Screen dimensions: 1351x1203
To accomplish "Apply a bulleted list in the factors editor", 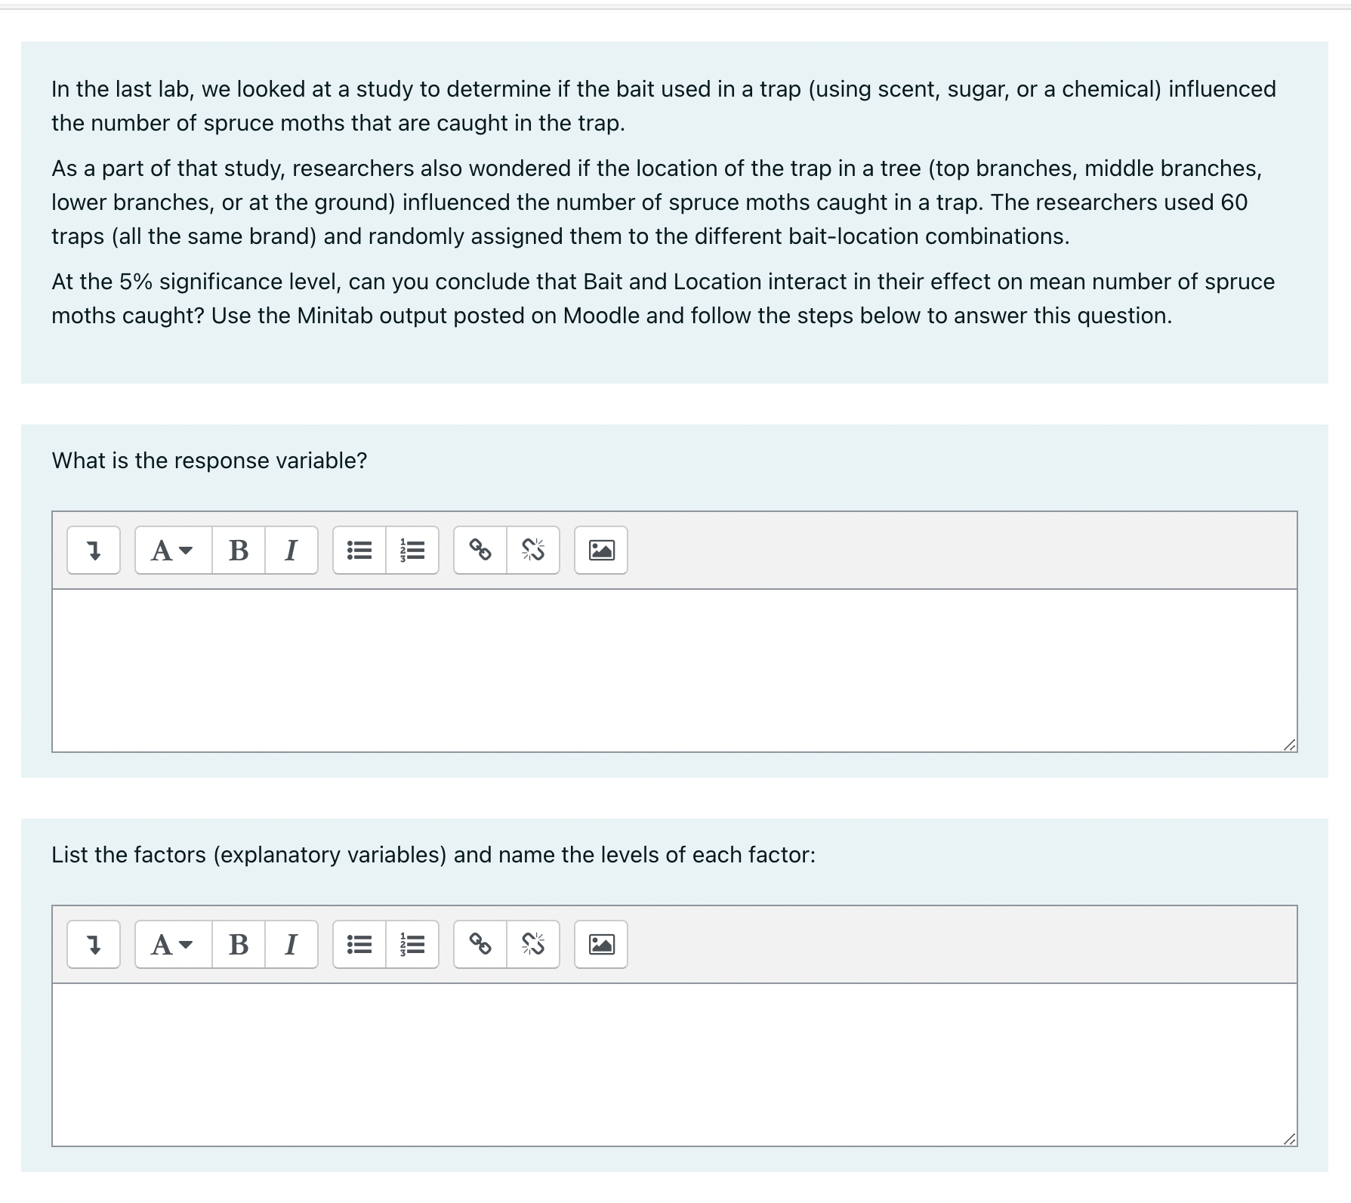I will point(359,943).
